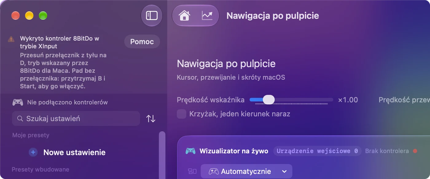Click Kursor, przewijanie i skróty macOS subtitle
The width and height of the screenshot is (430, 179).
click(231, 77)
